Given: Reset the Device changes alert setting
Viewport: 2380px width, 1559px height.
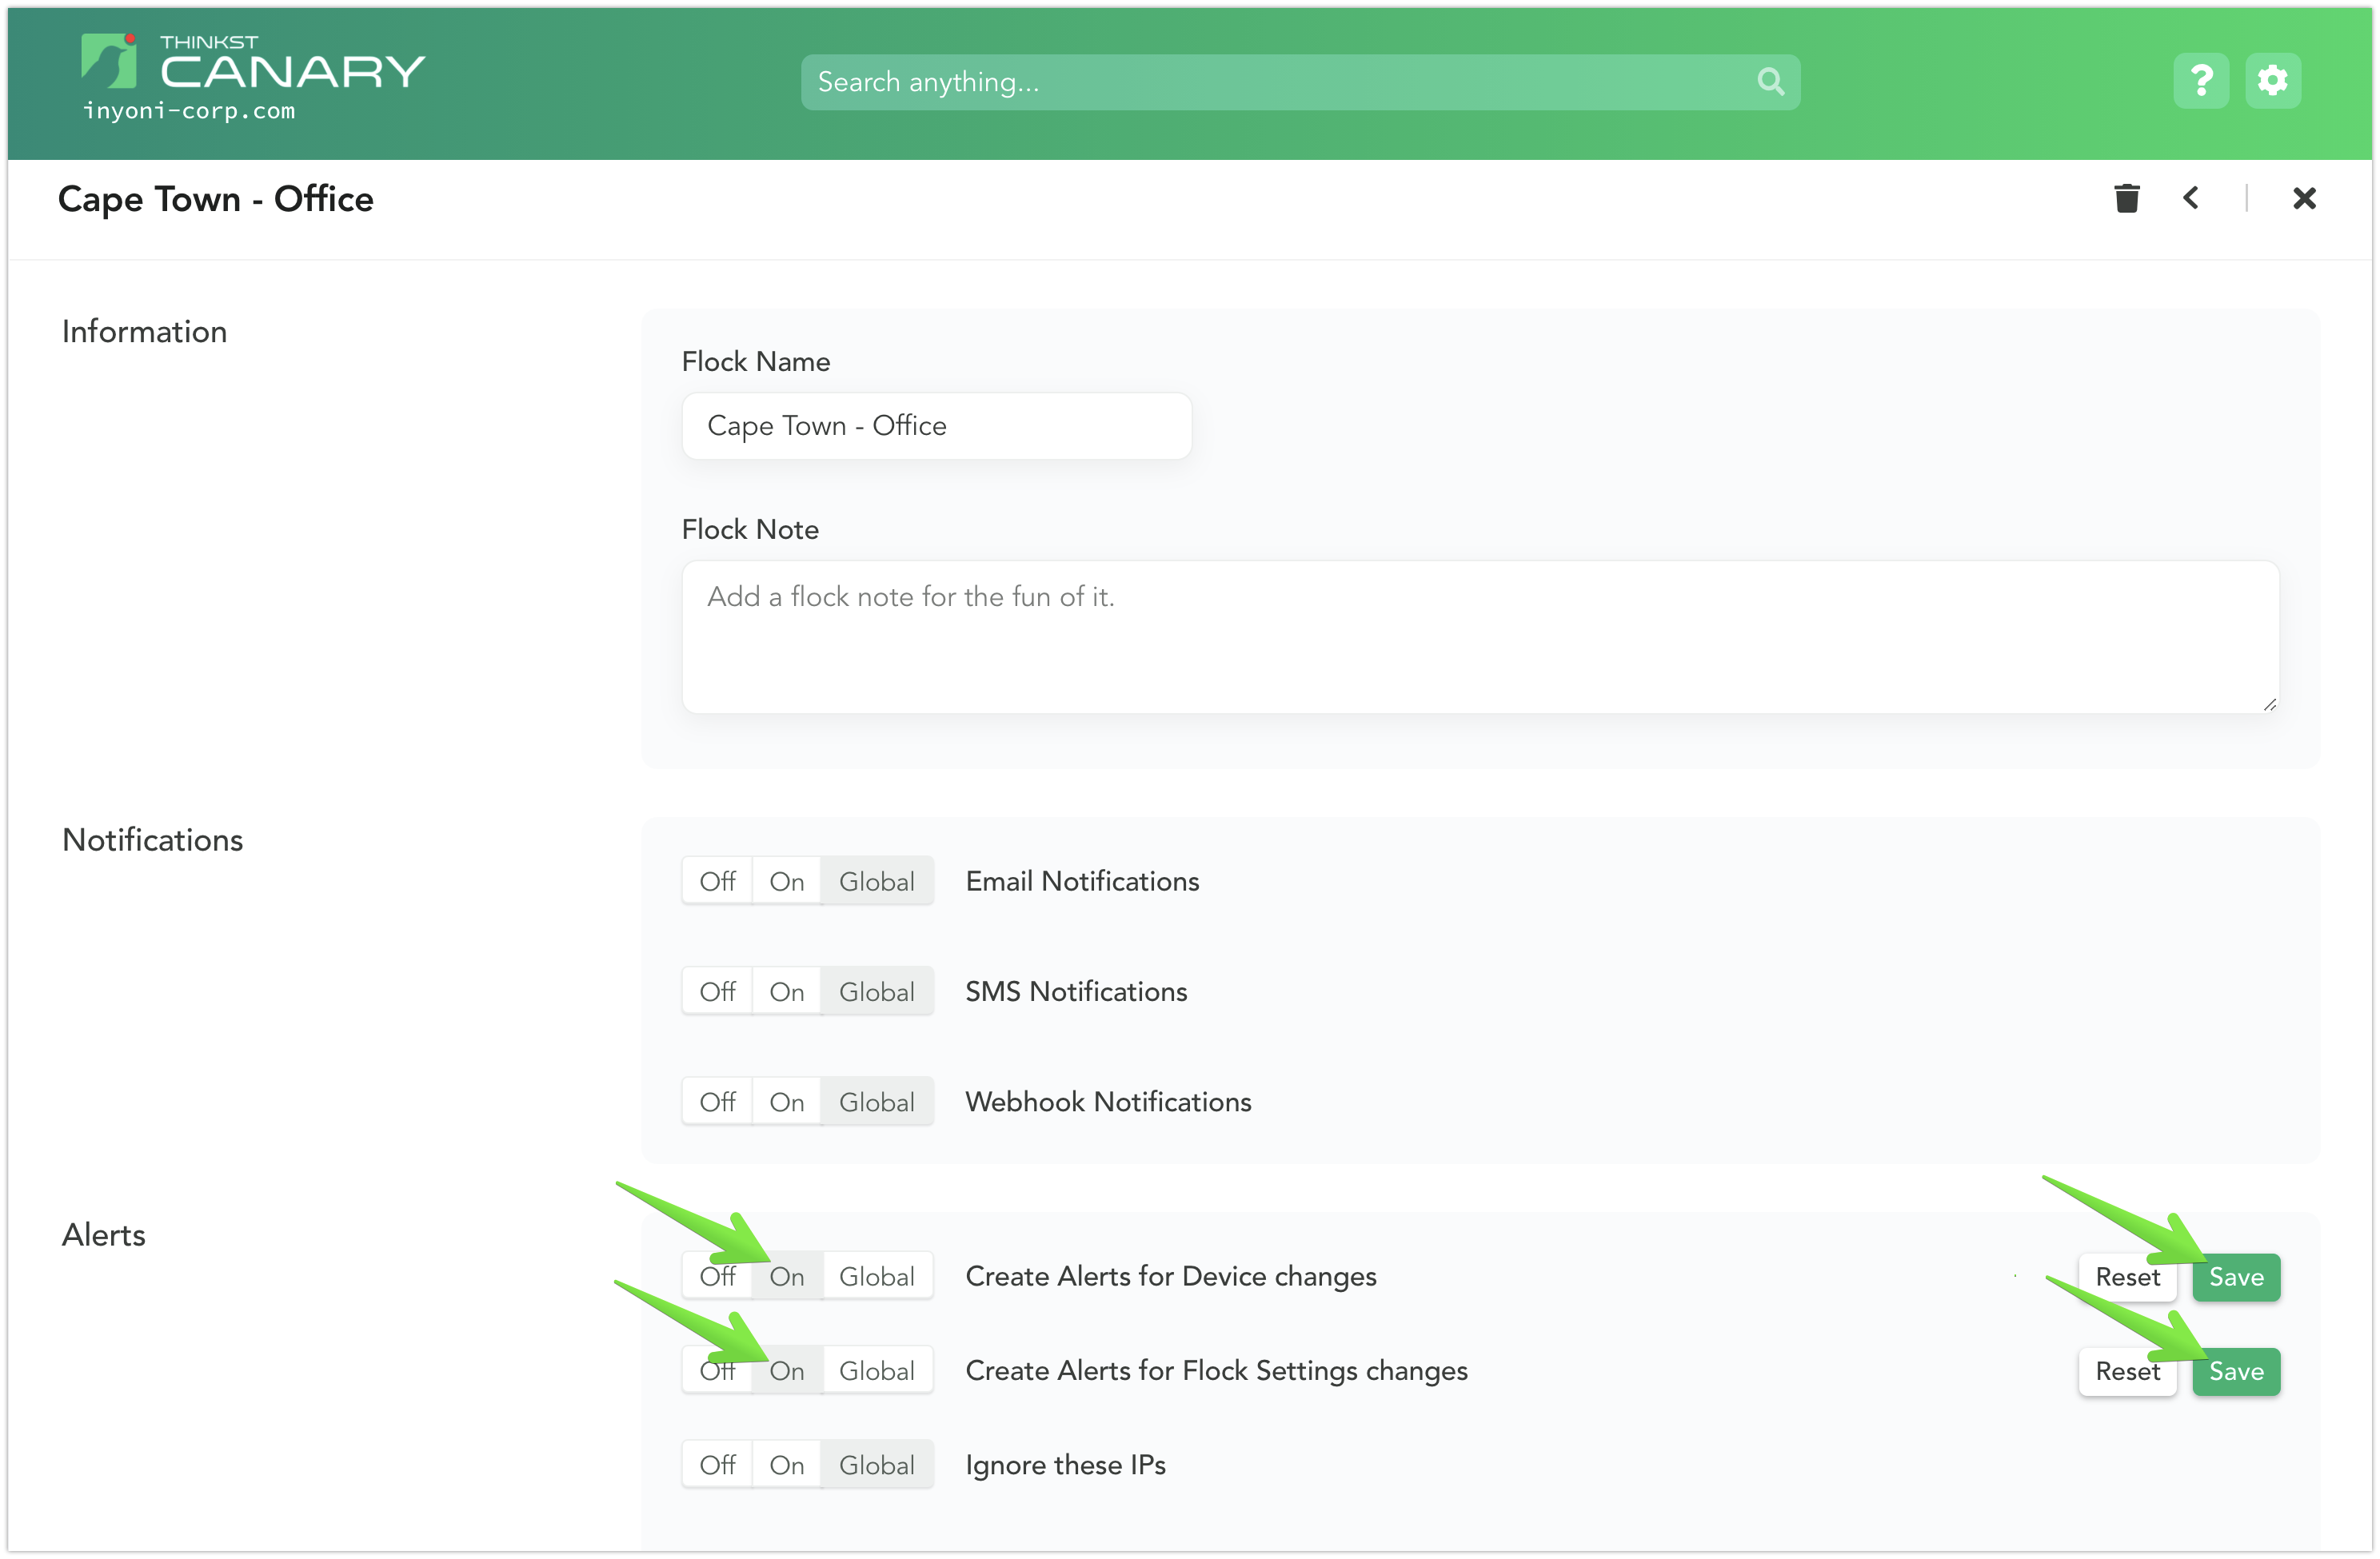Looking at the screenshot, I should (2127, 1277).
